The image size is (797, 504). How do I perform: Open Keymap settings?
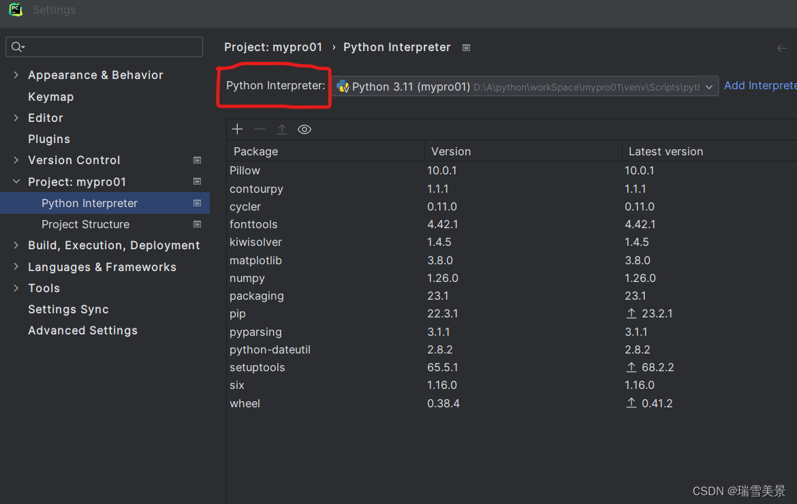coord(51,97)
